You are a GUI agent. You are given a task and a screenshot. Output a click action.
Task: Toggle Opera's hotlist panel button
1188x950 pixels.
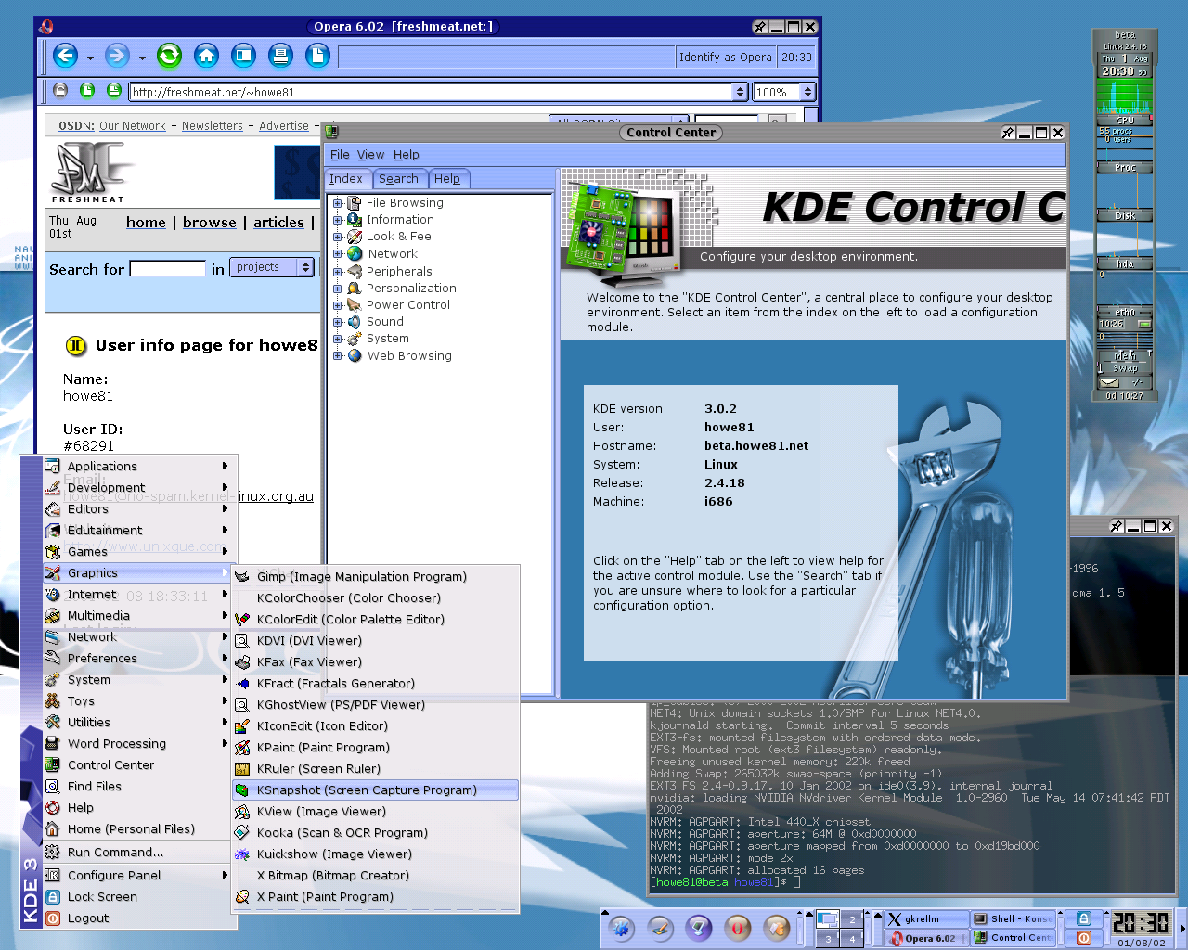[243, 57]
